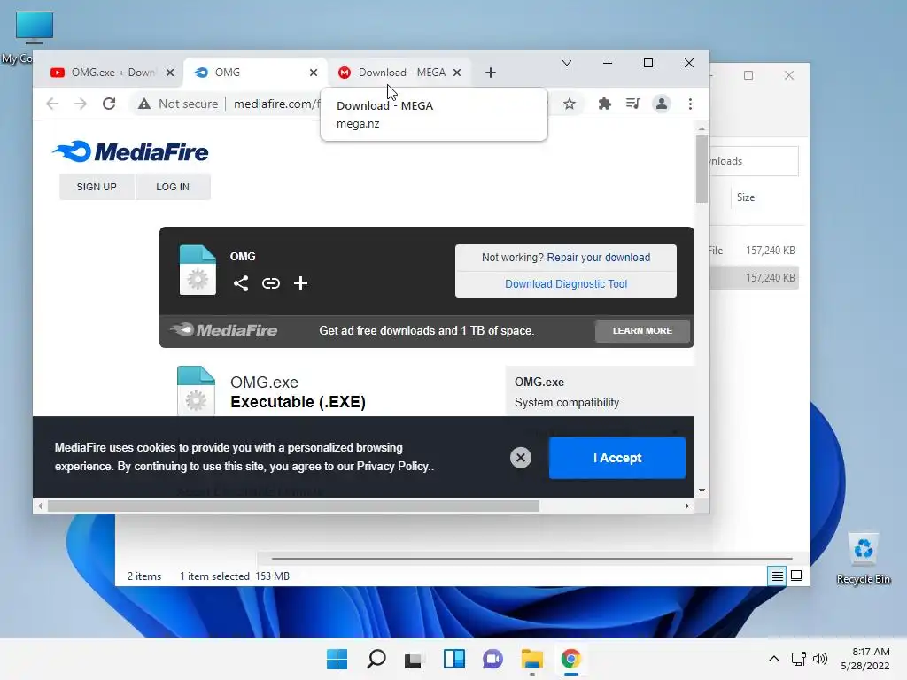Click the network tray icon

point(799,659)
